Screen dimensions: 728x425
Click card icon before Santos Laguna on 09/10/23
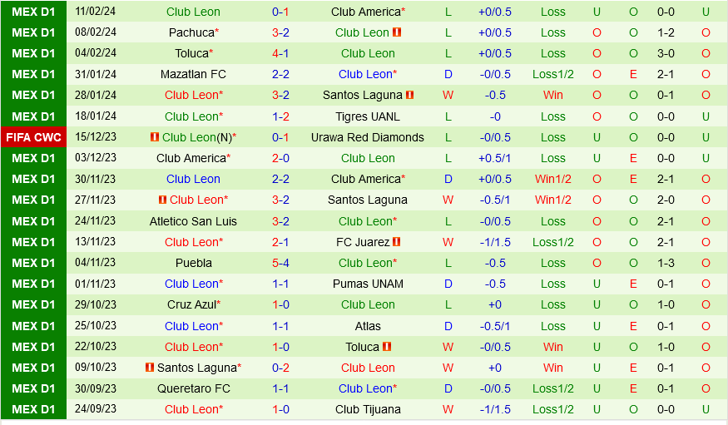pos(150,368)
